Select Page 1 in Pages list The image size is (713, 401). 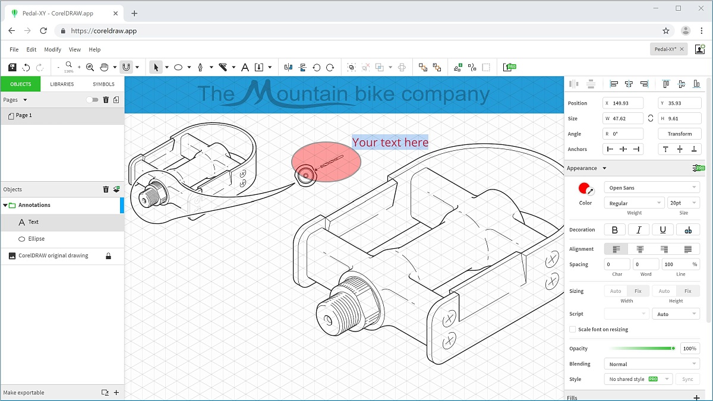(62, 116)
